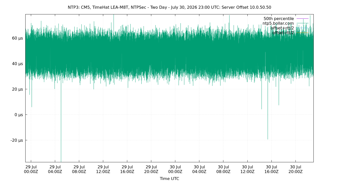Click the '29 Jul 08:00Z' axis label
Image resolution: width=339 pixels, height=182 pixels.
pos(79,169)
